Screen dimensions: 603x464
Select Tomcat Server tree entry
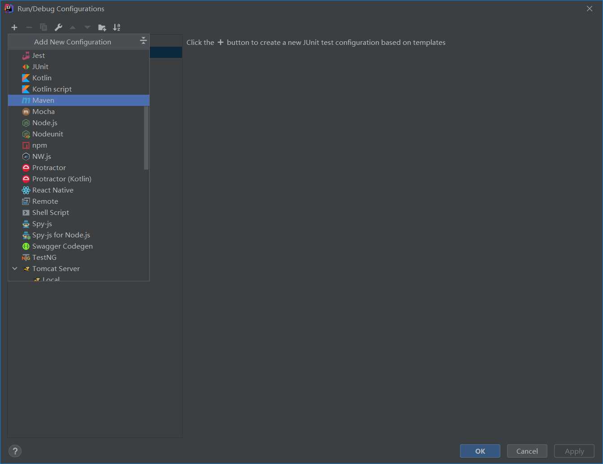(78, 269)
